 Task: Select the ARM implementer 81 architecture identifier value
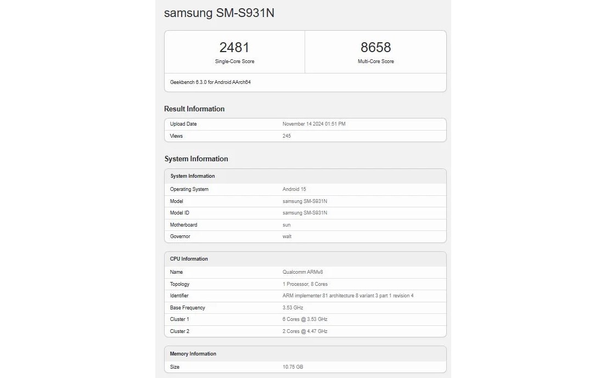[348, 296]
